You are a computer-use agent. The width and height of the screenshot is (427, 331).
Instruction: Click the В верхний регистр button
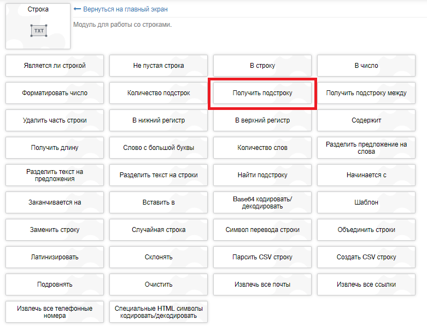262,120
